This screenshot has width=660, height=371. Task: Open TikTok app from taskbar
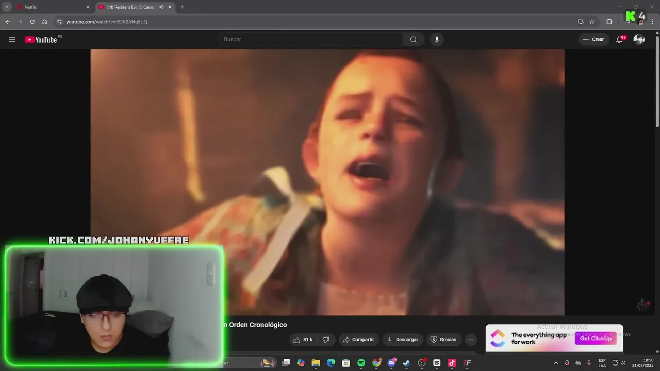[452, 363]
